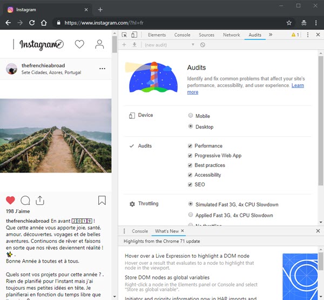Open the incognito profile icon
This screenshot has height=300, width=324.
(x=303, y=23)
